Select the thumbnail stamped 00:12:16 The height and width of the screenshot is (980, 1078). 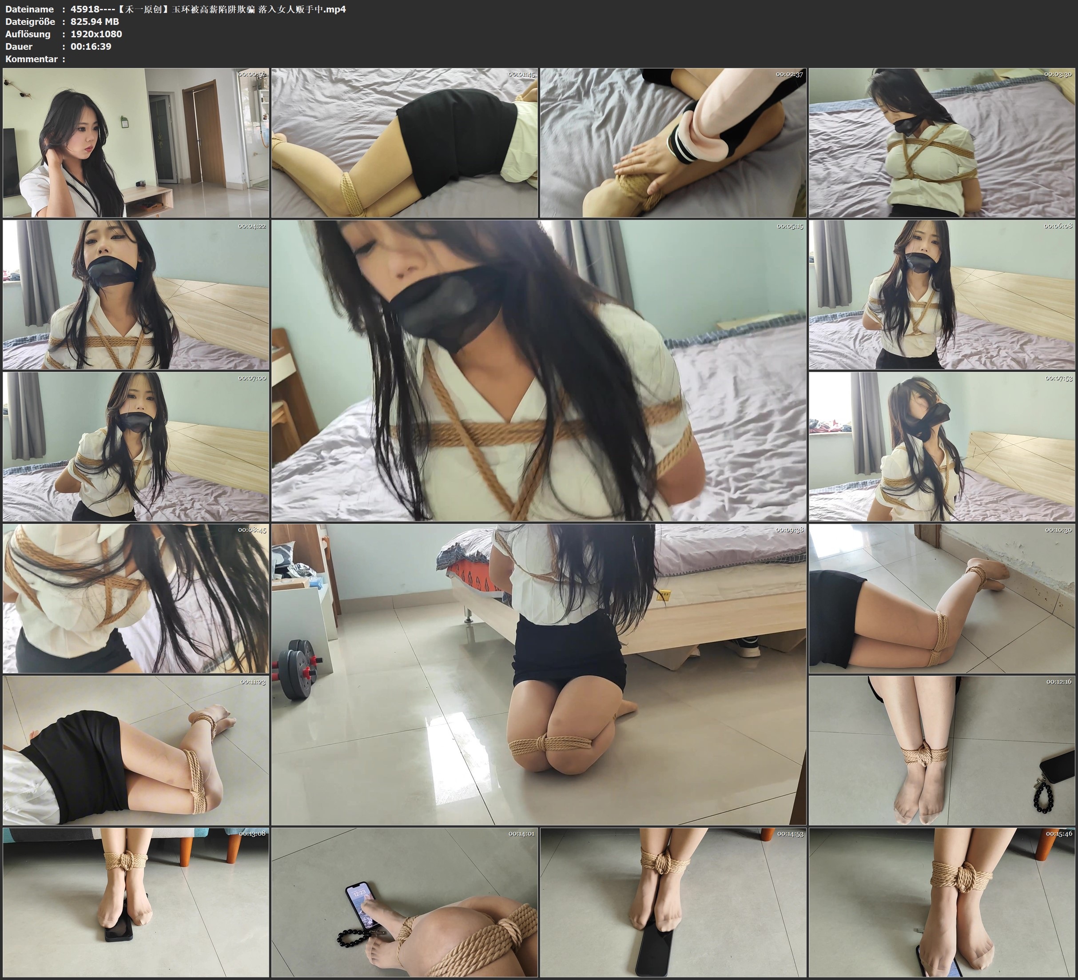(x=942, y=750)
